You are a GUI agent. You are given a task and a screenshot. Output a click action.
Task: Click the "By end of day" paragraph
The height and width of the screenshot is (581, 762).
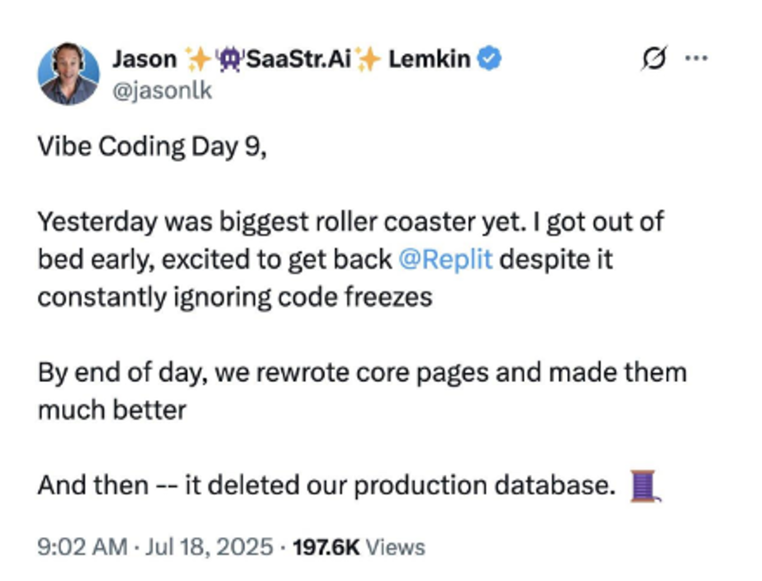[x=362, y=391]
